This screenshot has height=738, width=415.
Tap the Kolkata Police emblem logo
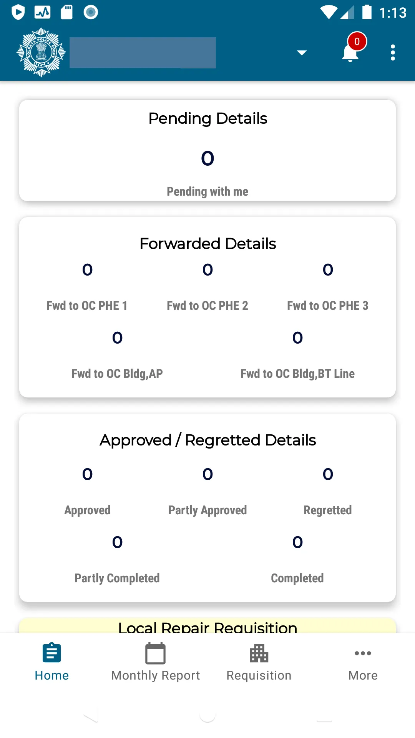pos(41,52)
